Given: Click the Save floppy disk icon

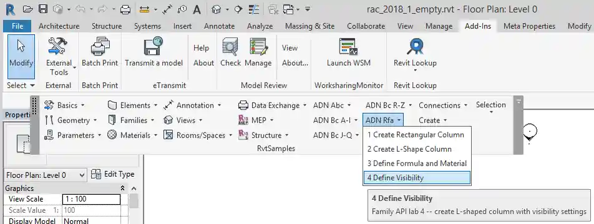Looking at the screenshot, I should [43, 9].
